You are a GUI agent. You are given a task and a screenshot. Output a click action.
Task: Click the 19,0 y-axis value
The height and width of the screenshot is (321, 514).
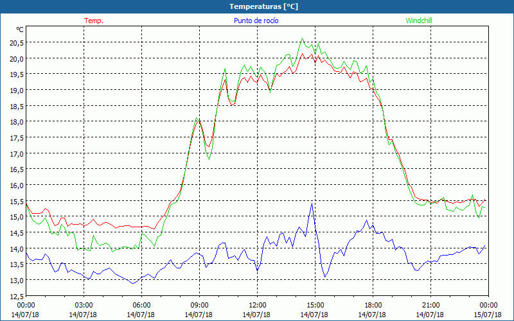pos(17,90)
